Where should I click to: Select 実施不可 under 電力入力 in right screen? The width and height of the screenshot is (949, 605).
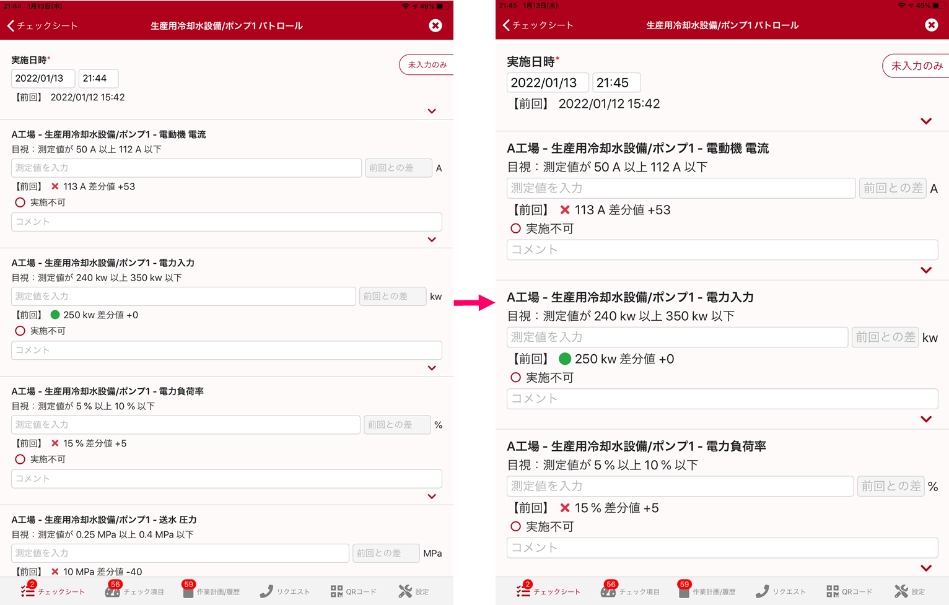click(515, 377)
